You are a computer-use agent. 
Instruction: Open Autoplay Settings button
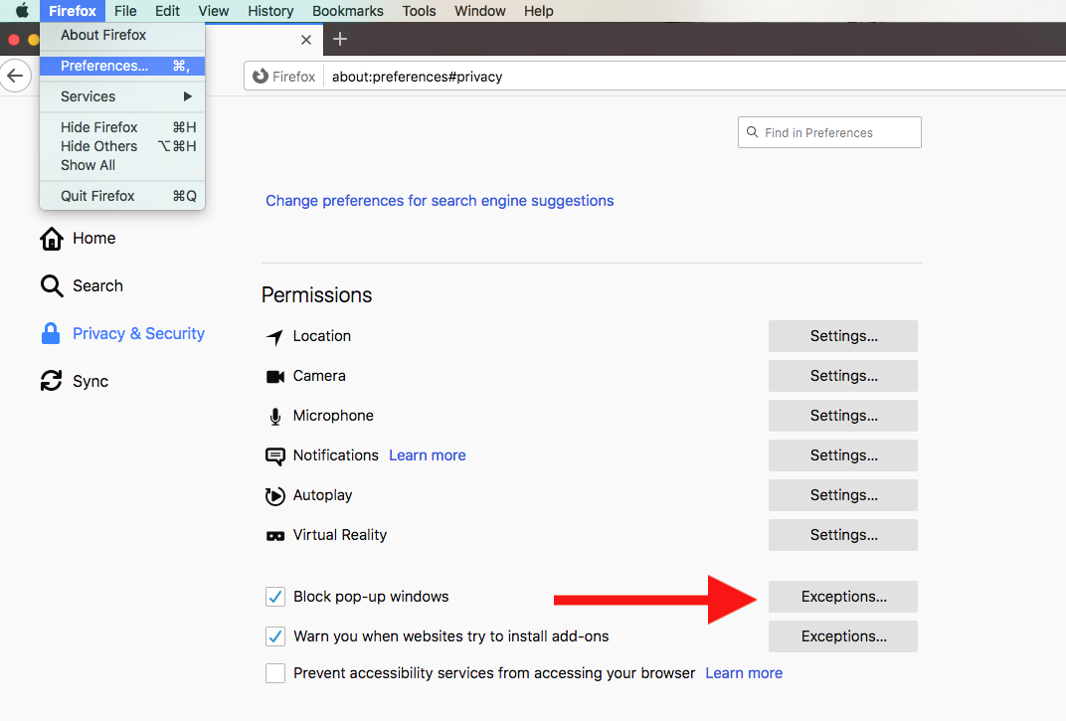pos(843,495)
